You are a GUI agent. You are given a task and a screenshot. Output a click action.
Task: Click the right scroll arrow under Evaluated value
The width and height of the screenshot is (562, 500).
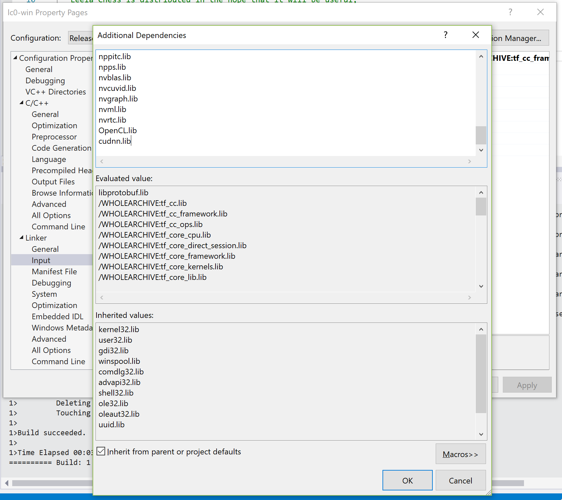click(469, 297)
